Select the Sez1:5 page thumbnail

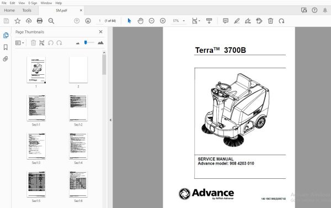coord(36,184)
